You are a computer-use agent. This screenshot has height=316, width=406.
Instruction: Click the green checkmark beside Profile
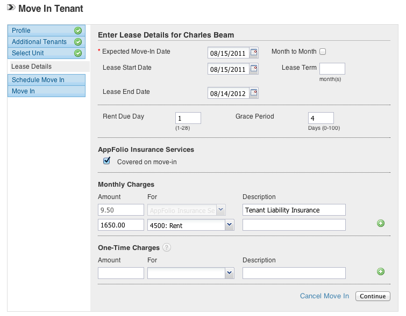tap(78, 31)
